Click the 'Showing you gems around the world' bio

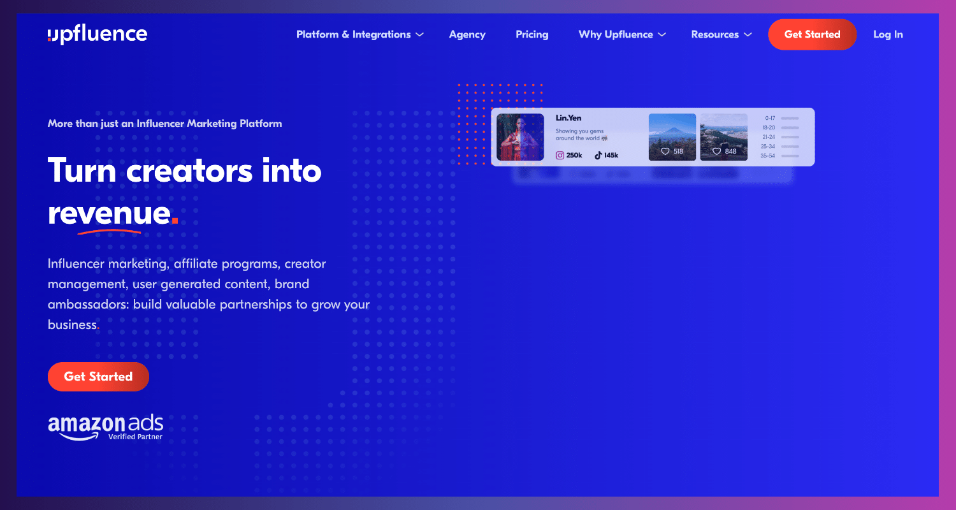click(581, 135)
